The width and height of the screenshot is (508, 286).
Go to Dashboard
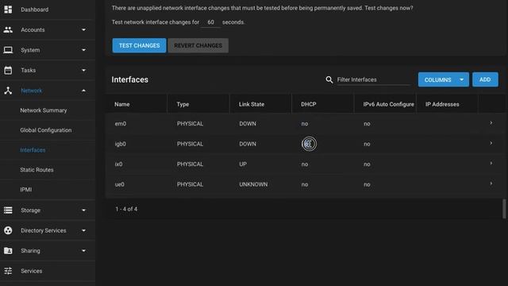point(35,10)
